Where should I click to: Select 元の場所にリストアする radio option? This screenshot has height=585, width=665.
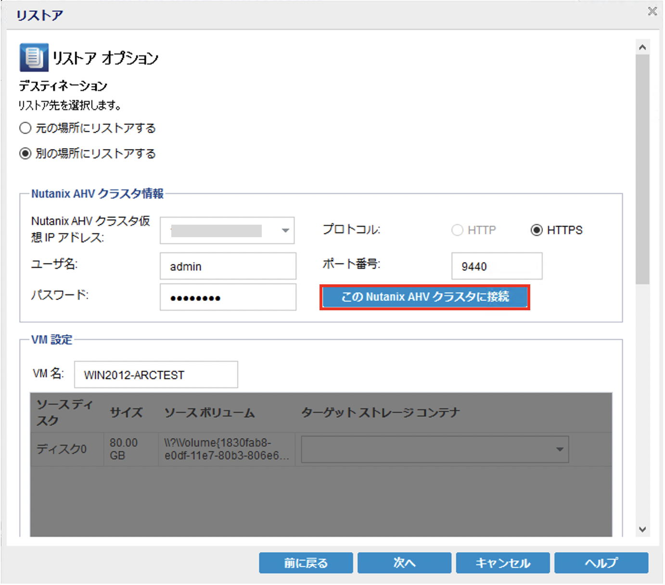(x=26, y=128)
